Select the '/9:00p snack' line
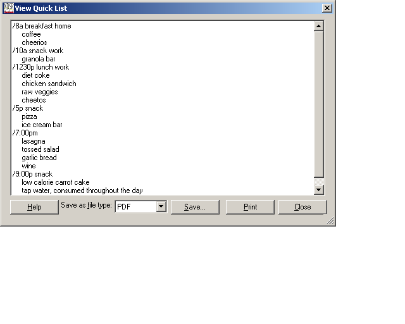Screen dimensions: 405x324 coord(32,174)
